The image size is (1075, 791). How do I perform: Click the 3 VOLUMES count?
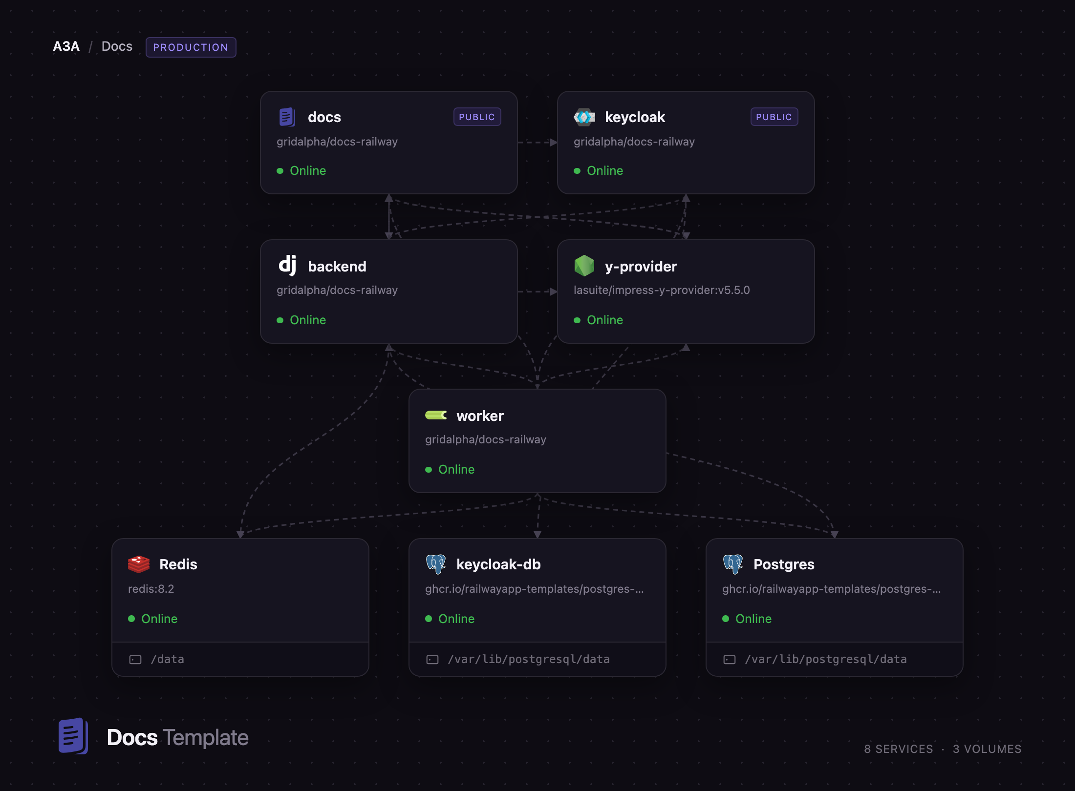click(987, 749)
